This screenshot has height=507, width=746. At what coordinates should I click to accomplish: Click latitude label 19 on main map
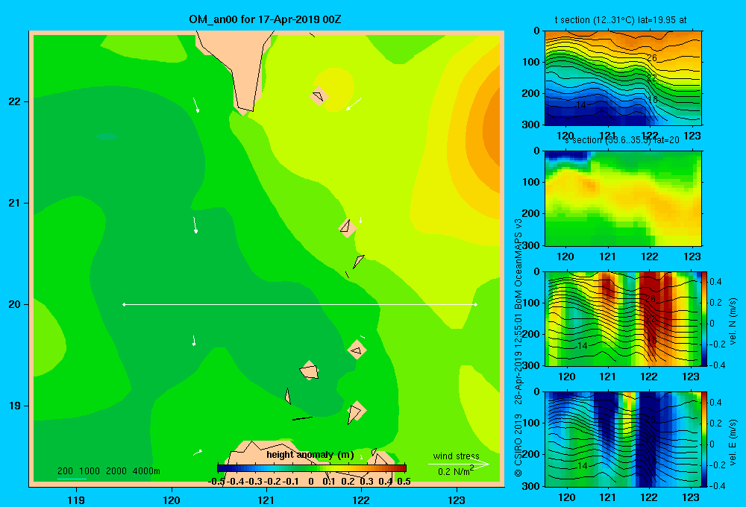(15, 406)
